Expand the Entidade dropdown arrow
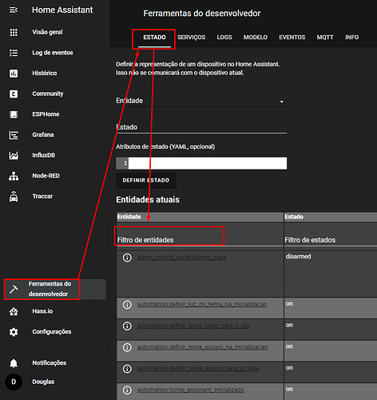Viewport: 377px width, 400px height. [x=282, y=102]
